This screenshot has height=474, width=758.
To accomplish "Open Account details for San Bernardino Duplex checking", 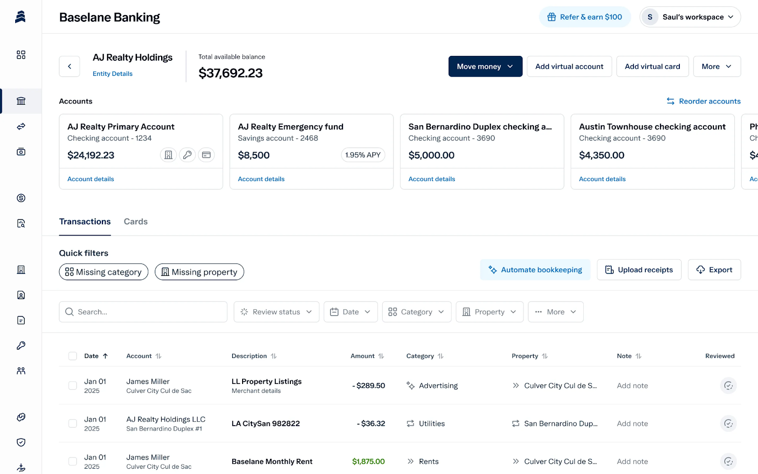I will 432,179.
